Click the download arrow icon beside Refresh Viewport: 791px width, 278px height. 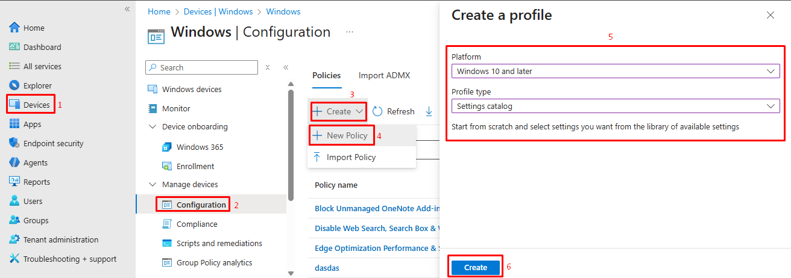[429, 111]
